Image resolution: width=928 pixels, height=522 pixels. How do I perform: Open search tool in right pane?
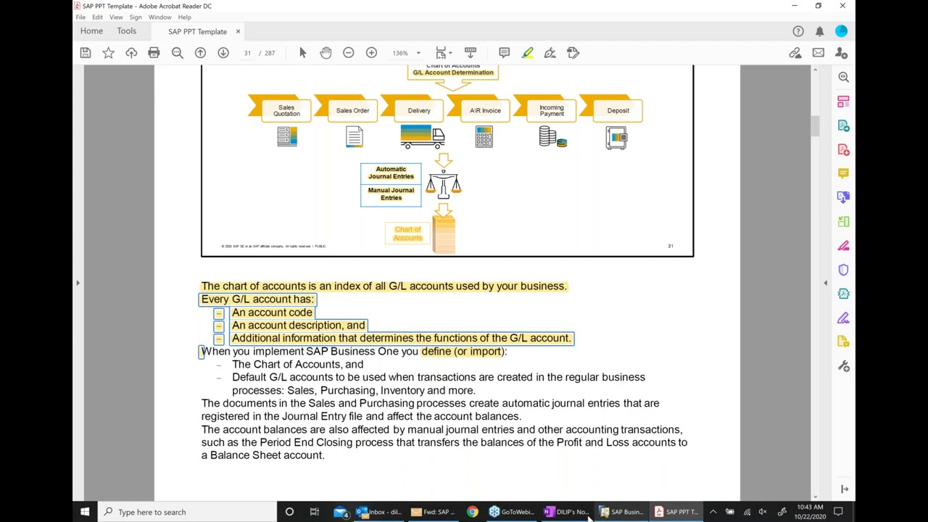click(x=843, y=77)
